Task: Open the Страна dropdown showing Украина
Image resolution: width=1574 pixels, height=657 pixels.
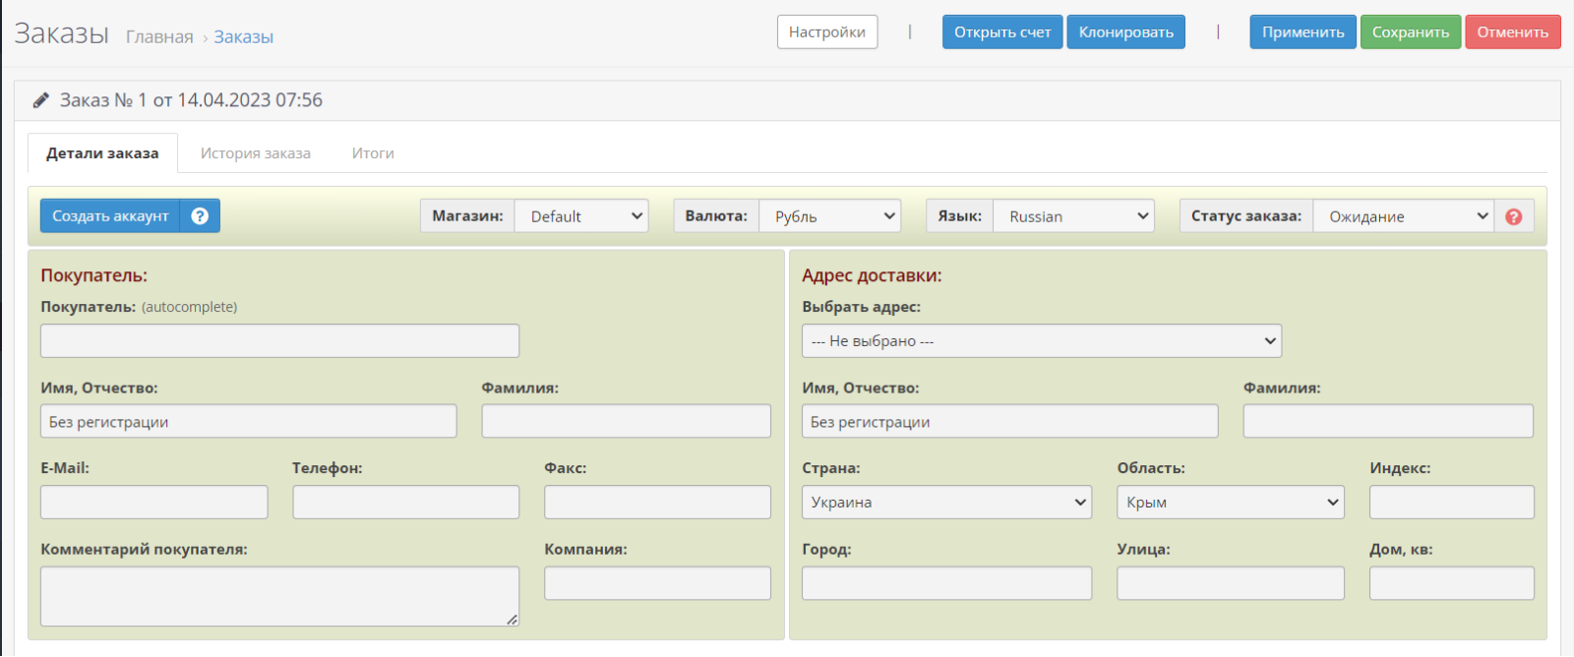Action: [x=946, y=502]
